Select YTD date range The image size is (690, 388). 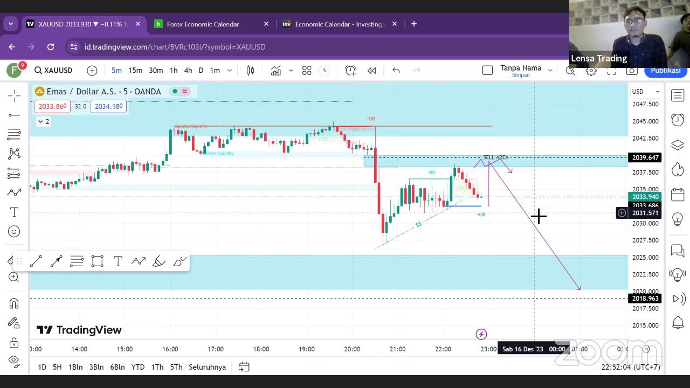click(x=138, y=367)
